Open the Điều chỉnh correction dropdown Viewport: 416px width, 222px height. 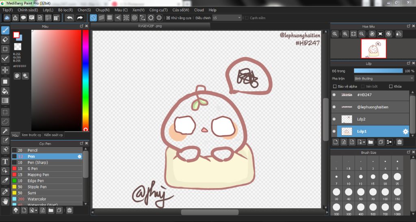pos(227,18)
